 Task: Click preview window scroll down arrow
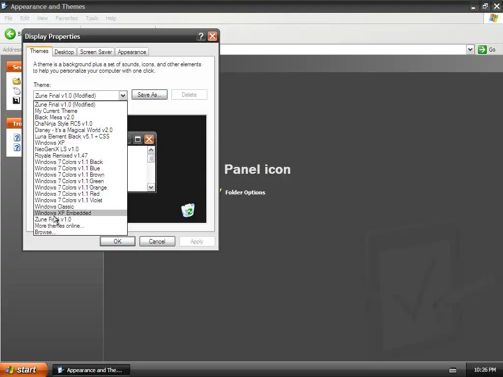(151, 187)
